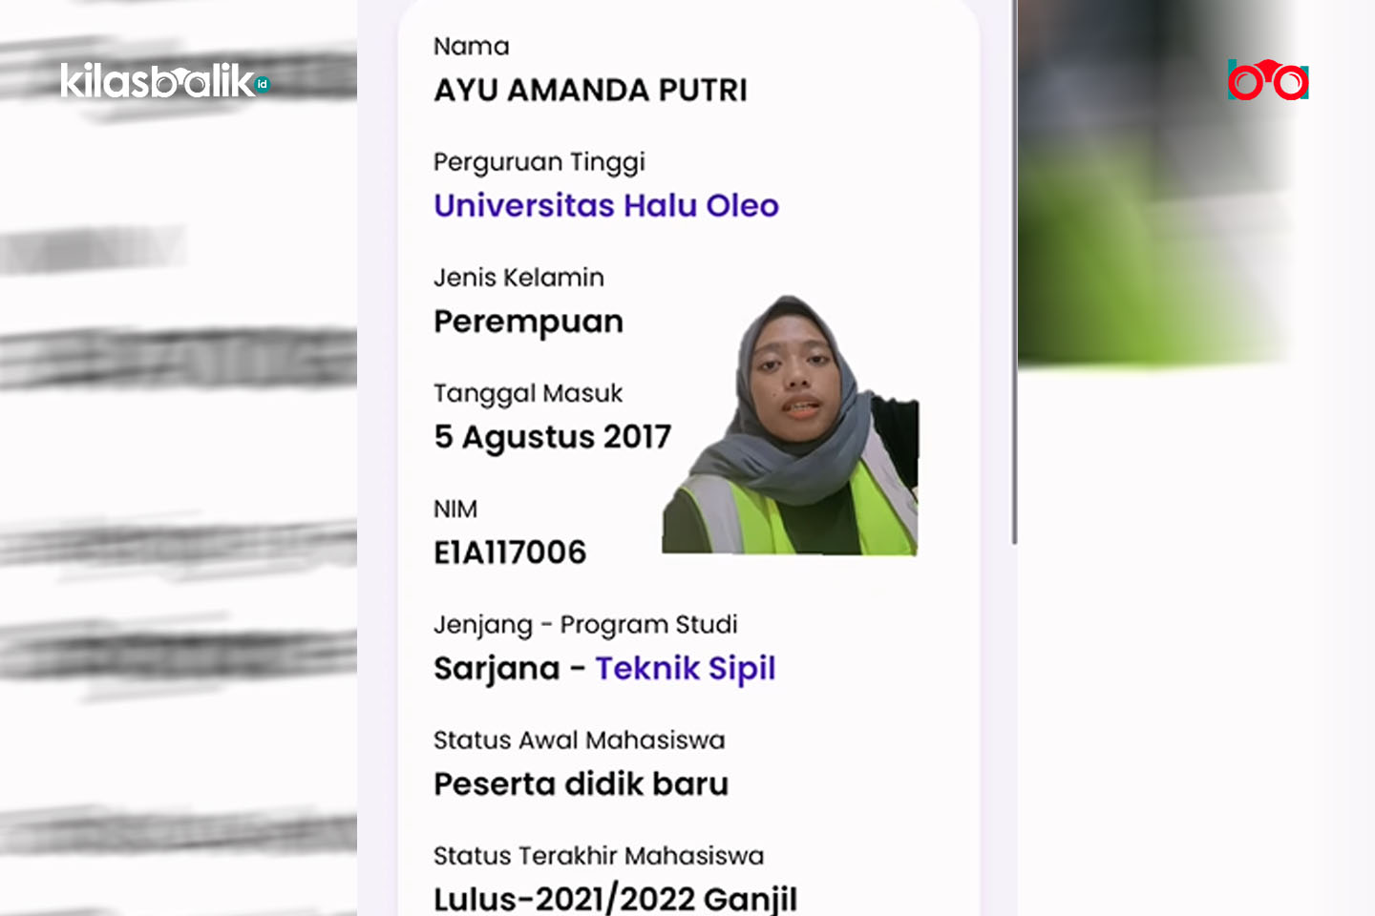Select the name AYU AMANDA PUTRI

click(x=590, y=91)
